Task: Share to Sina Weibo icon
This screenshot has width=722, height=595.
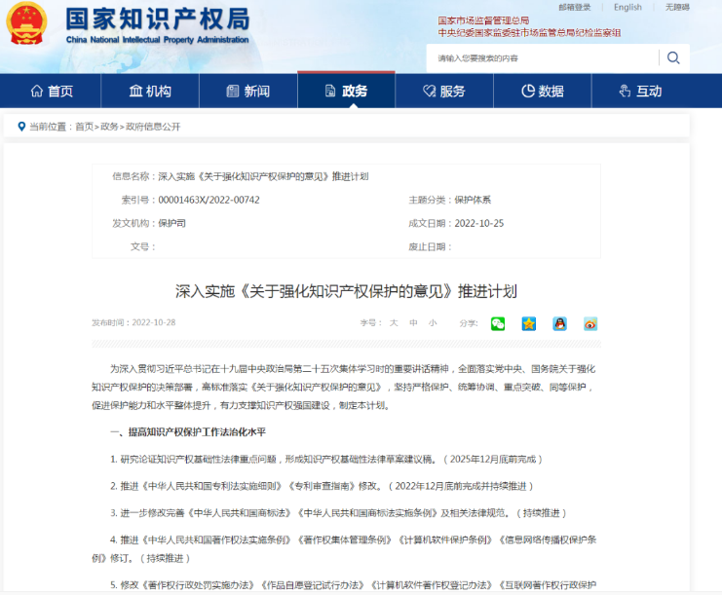Action: tap(589, 323)
